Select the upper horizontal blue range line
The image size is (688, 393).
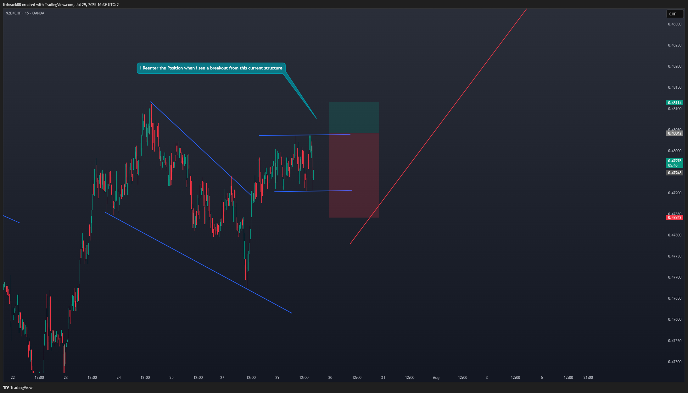(x=305, y=135)
